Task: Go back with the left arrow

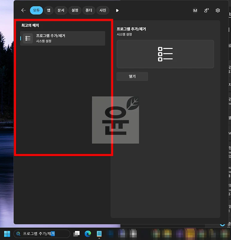Action: click(23, 10)
